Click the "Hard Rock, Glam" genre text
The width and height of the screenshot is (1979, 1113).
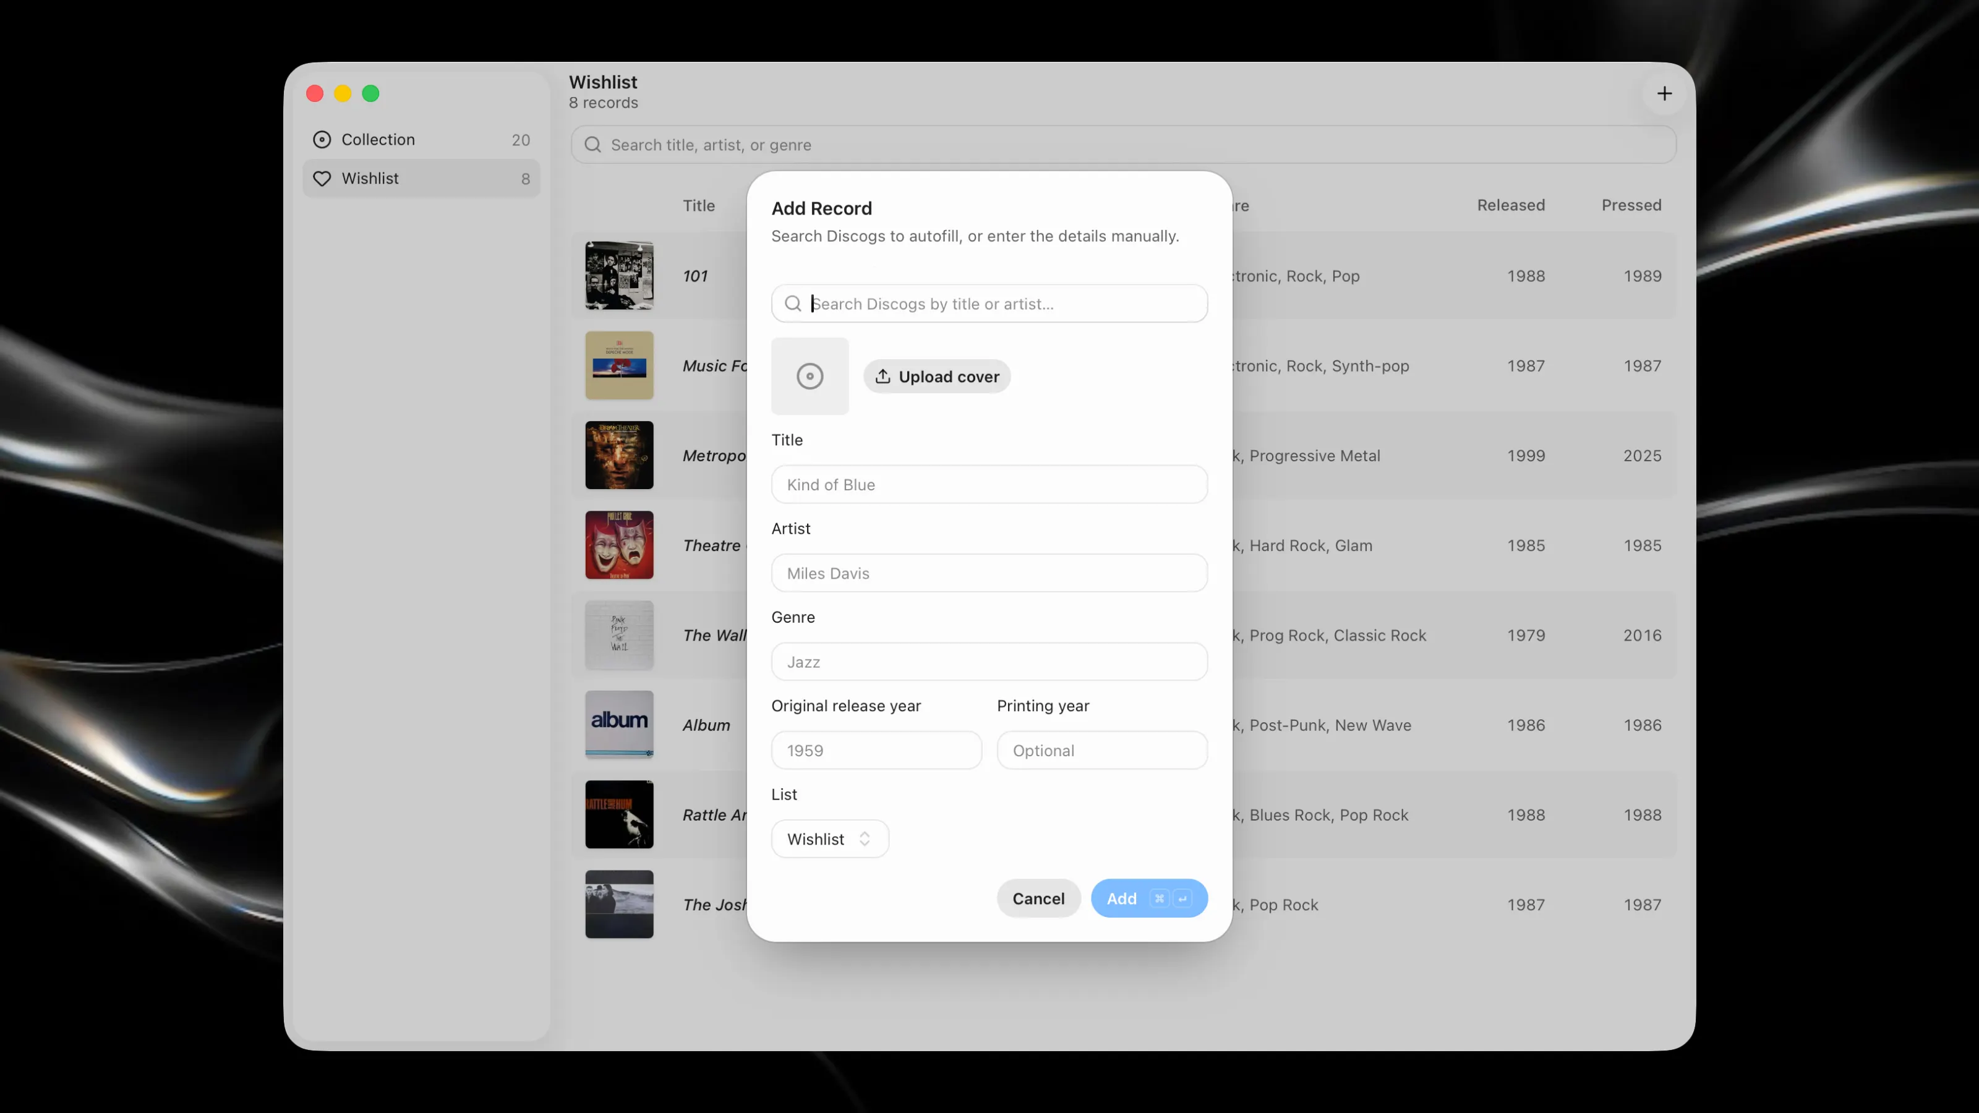pos(1310,546)
